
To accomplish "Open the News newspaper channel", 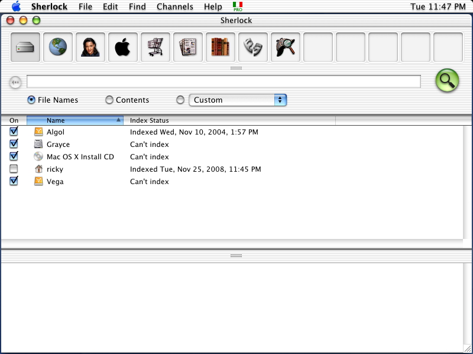I will [x=188, y=47].
